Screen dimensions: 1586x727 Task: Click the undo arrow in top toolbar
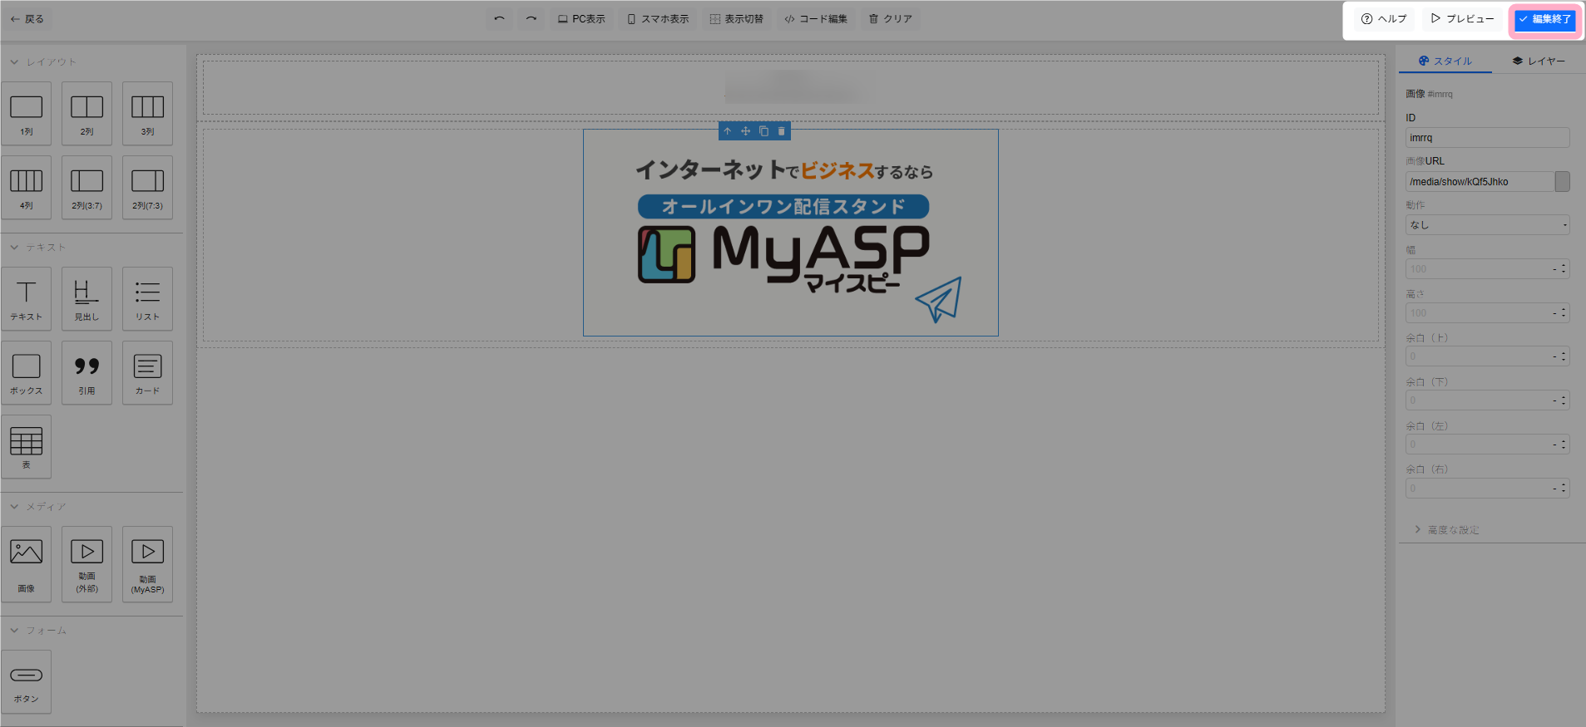click(x=499, y=18)
